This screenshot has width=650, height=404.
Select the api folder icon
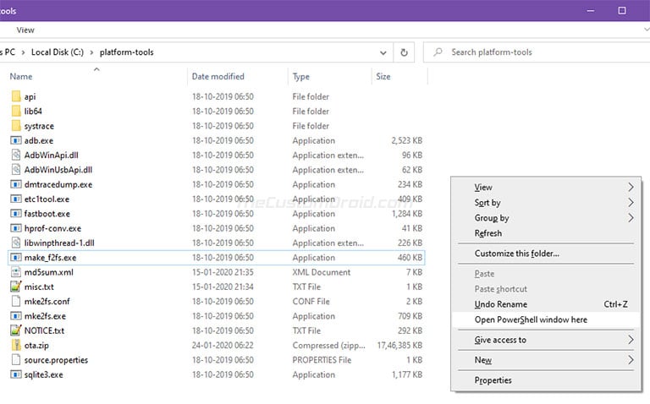point(16,96)
